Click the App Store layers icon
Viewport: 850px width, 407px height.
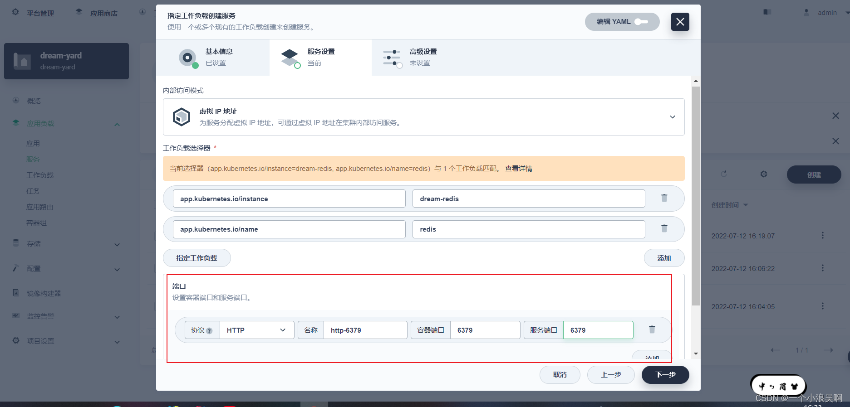(x=79, y=11)
